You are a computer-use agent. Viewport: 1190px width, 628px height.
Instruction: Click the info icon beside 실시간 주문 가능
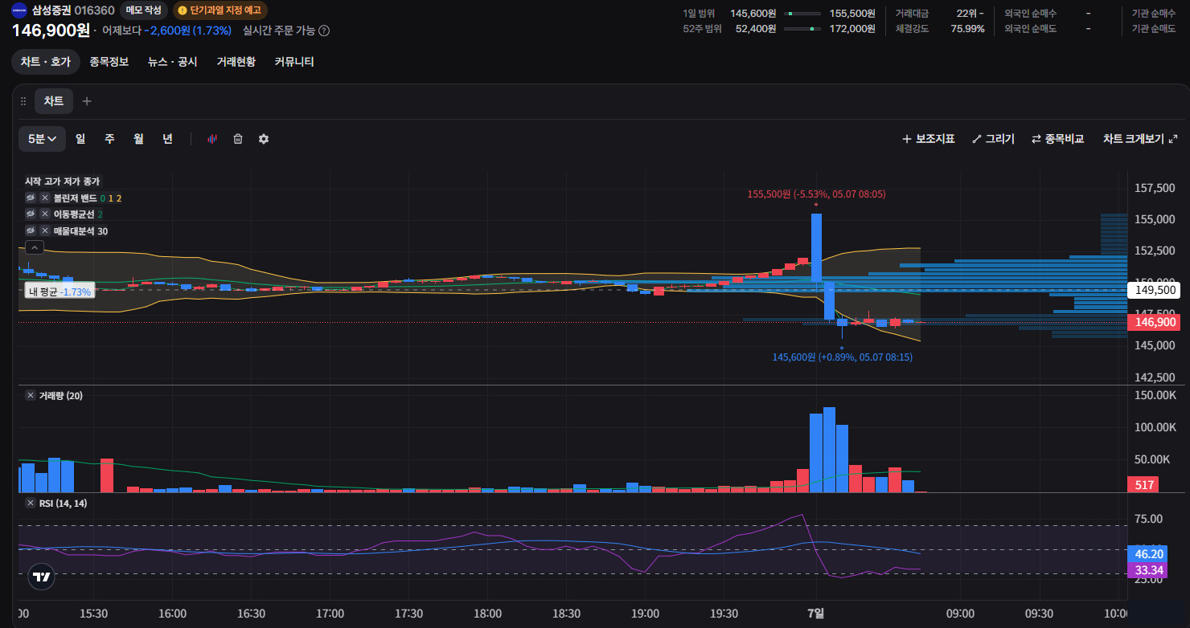[x=324, y=31]
